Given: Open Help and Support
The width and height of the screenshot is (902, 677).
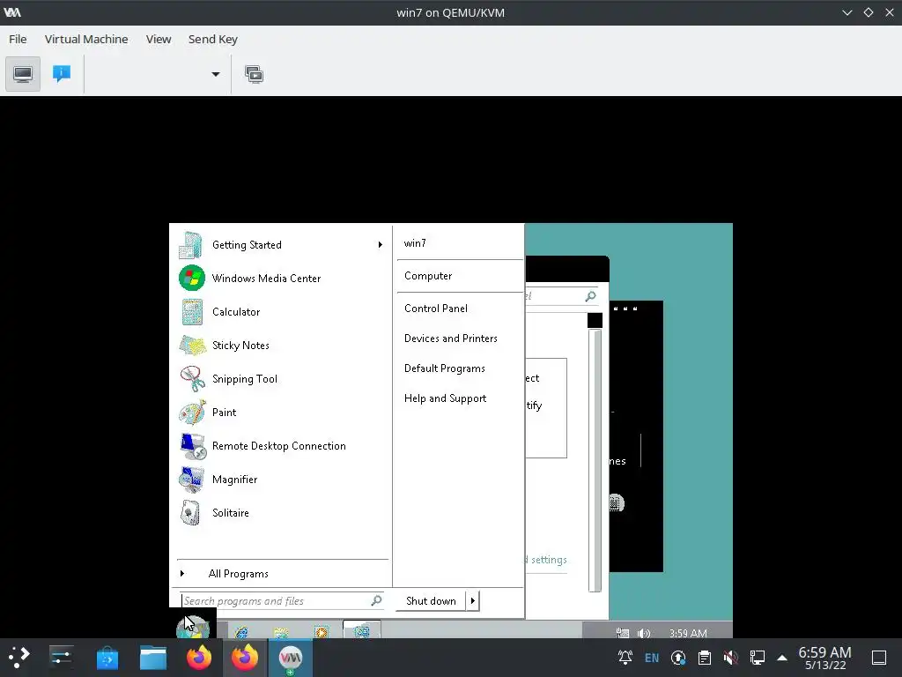Looking at the screenshot, I should click(445, 398).
